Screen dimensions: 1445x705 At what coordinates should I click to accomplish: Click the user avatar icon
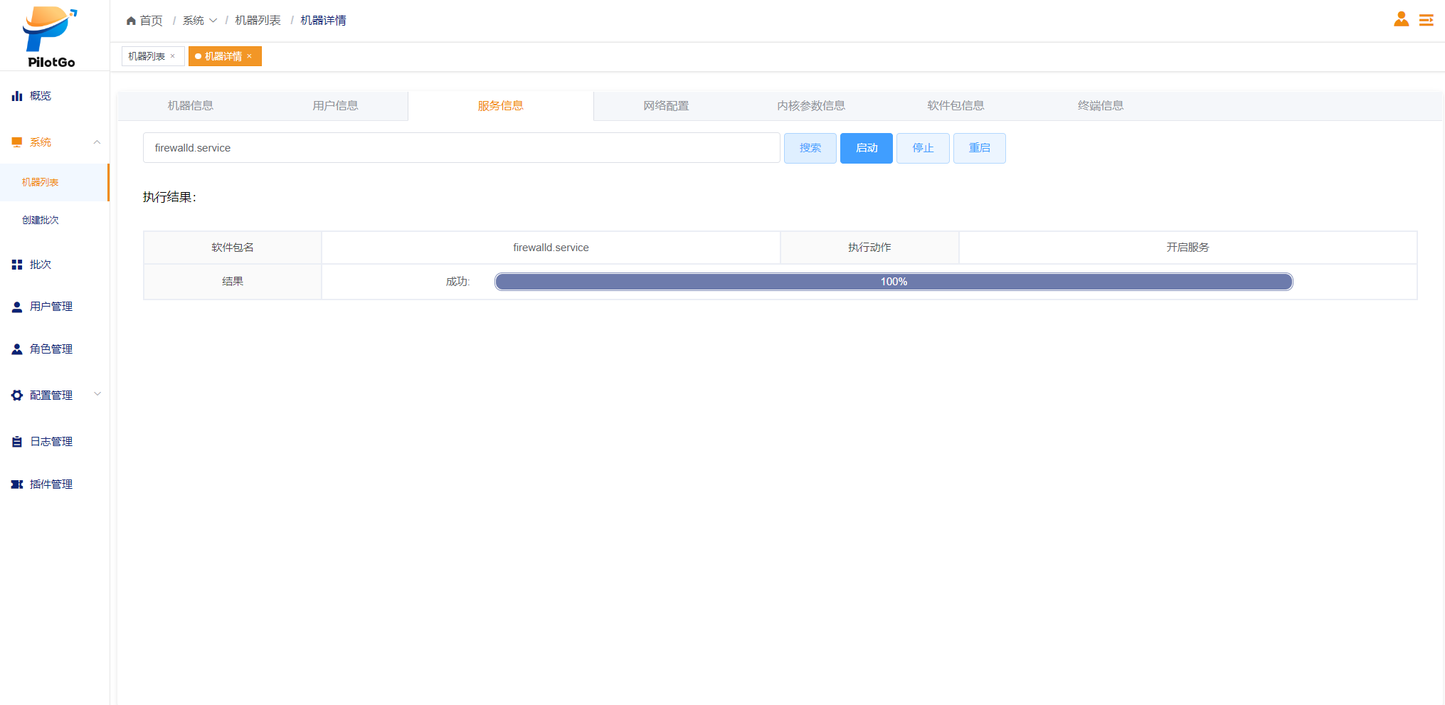point(1401,19)
